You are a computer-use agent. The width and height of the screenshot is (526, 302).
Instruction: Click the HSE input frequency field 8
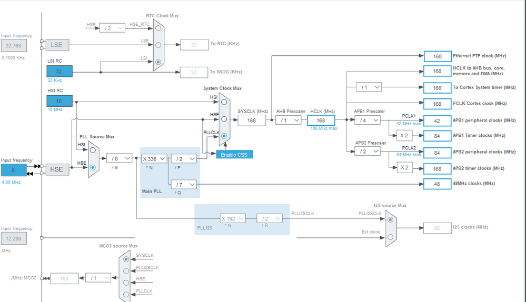(x=14, y=170)
